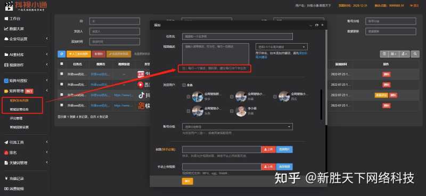Click the document icon beside 关键词管理
426x196 pixels.
6,163
